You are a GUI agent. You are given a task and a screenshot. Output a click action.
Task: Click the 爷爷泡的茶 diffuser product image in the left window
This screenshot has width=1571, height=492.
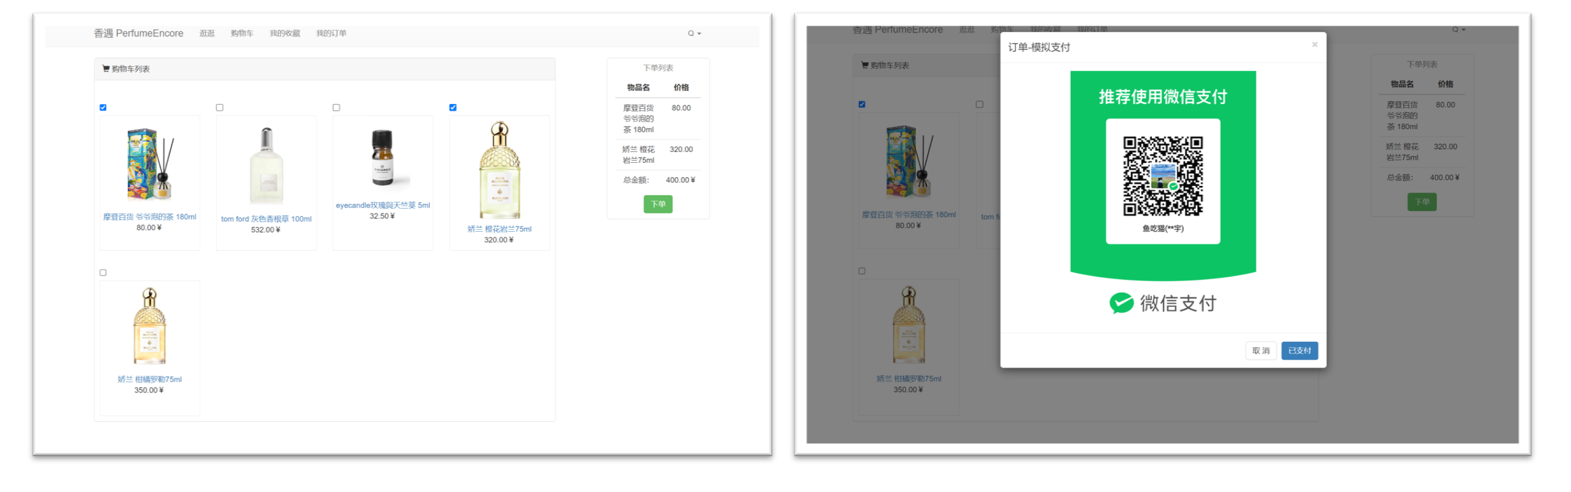pos(150,164)
